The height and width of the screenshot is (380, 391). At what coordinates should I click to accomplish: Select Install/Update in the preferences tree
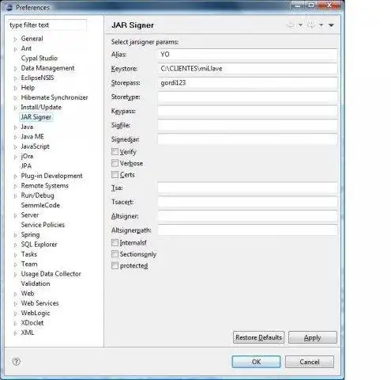[41, 107]
